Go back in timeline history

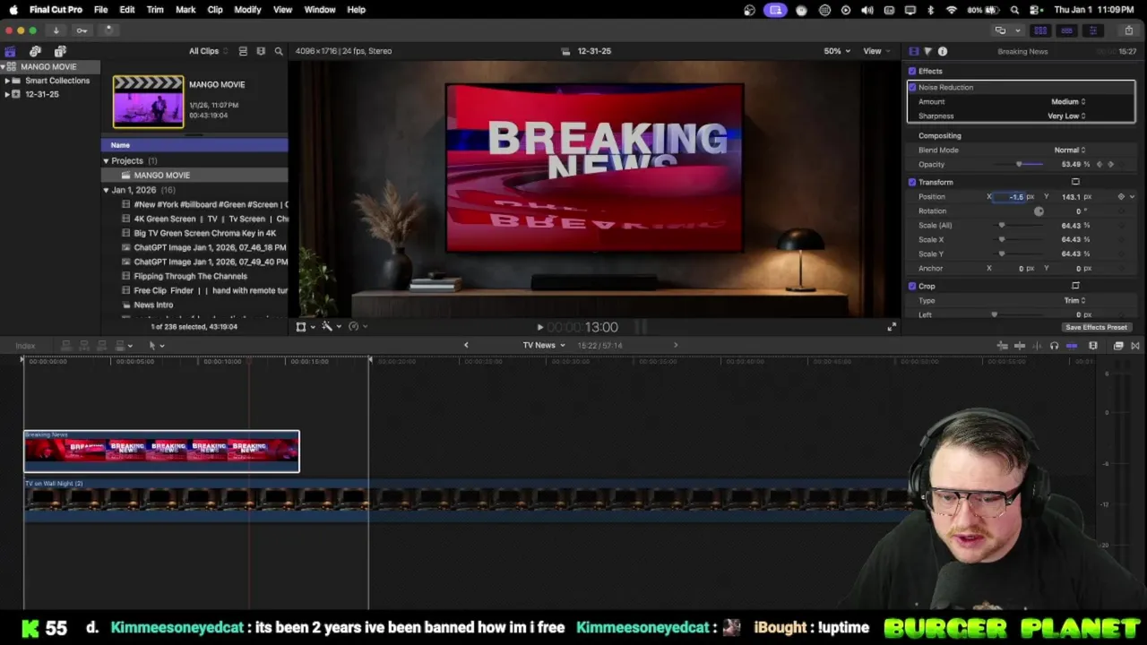466,345
